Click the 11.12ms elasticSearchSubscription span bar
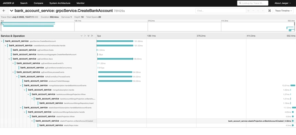This screenshot has height=135, width=296. click(294, 107)
